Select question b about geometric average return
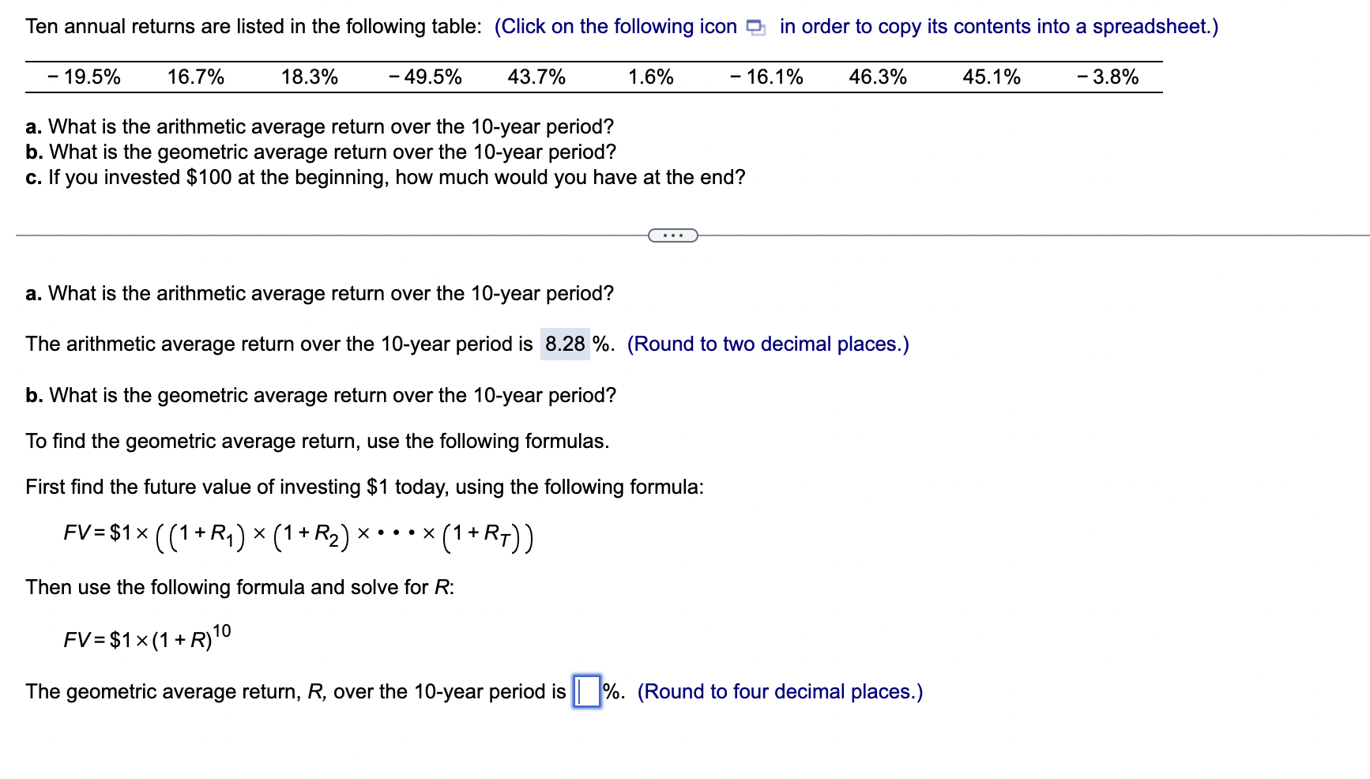The height and width of the screenshot is (779, 1370). (320, 152)
